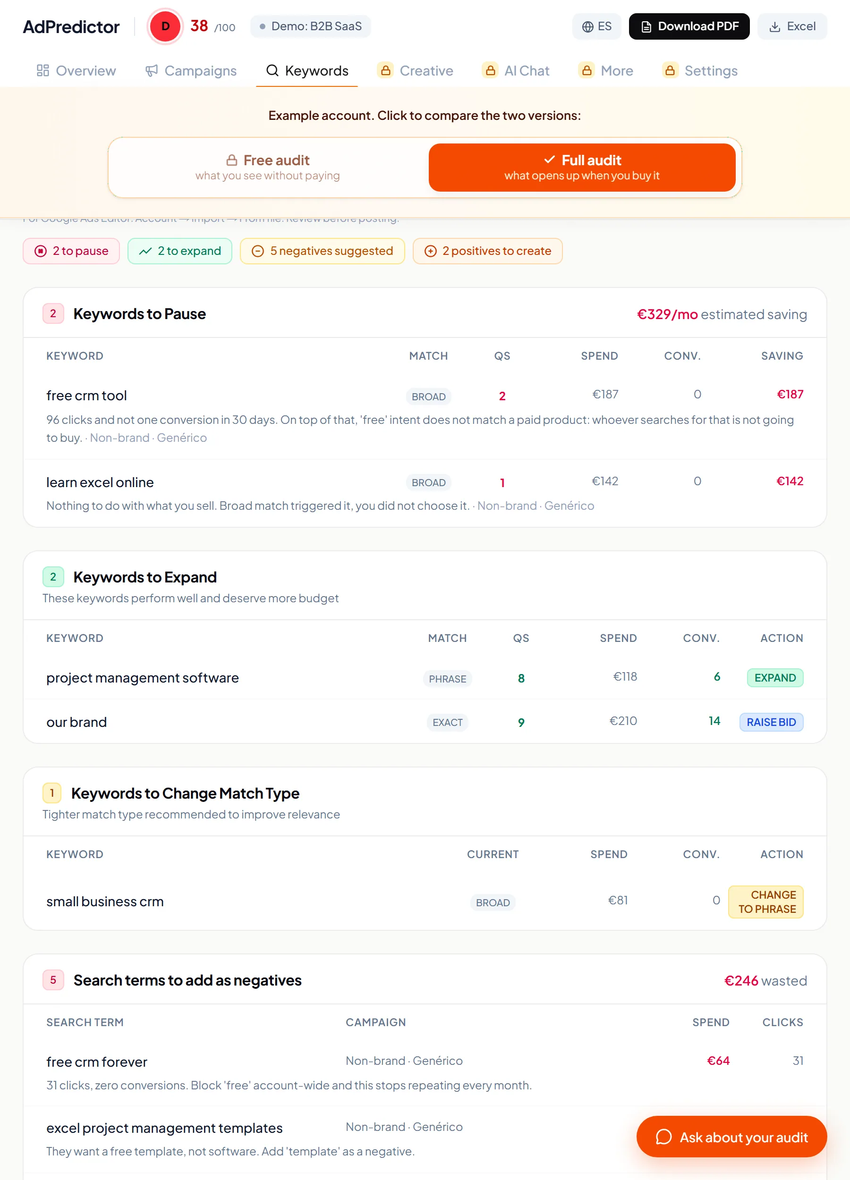
Task: Click the lock icon beside AI Chat
Action: click(x=490, y=70)
